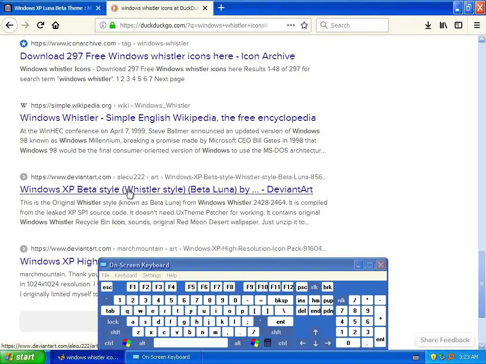The height and width of the screenshot is (364, 486).
Task: Close the windows whistler icons DuckDuckGo tab
Action: point(205,8)
